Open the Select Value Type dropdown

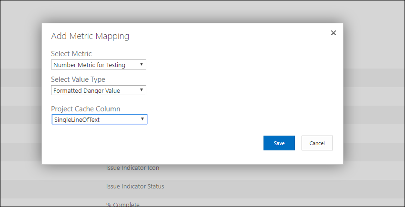point(99,90)
